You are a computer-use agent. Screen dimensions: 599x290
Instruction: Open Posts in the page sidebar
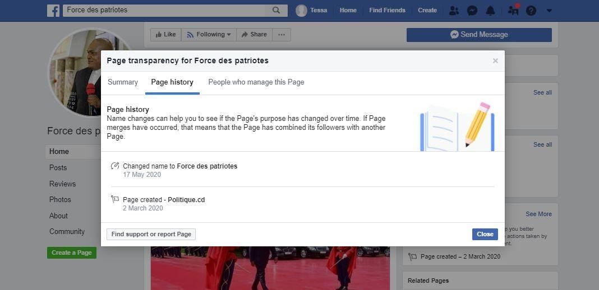point(58,168)
